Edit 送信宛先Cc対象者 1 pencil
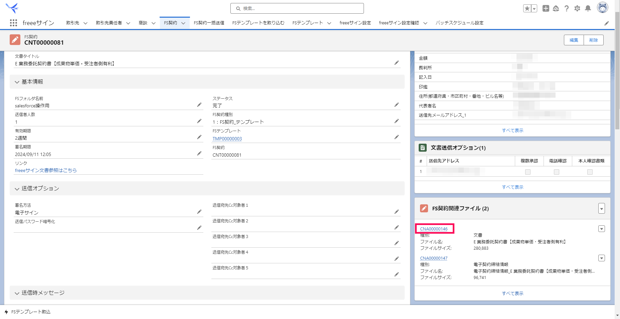The width and height of the screenshot is (620, 319). coord(397,212)
